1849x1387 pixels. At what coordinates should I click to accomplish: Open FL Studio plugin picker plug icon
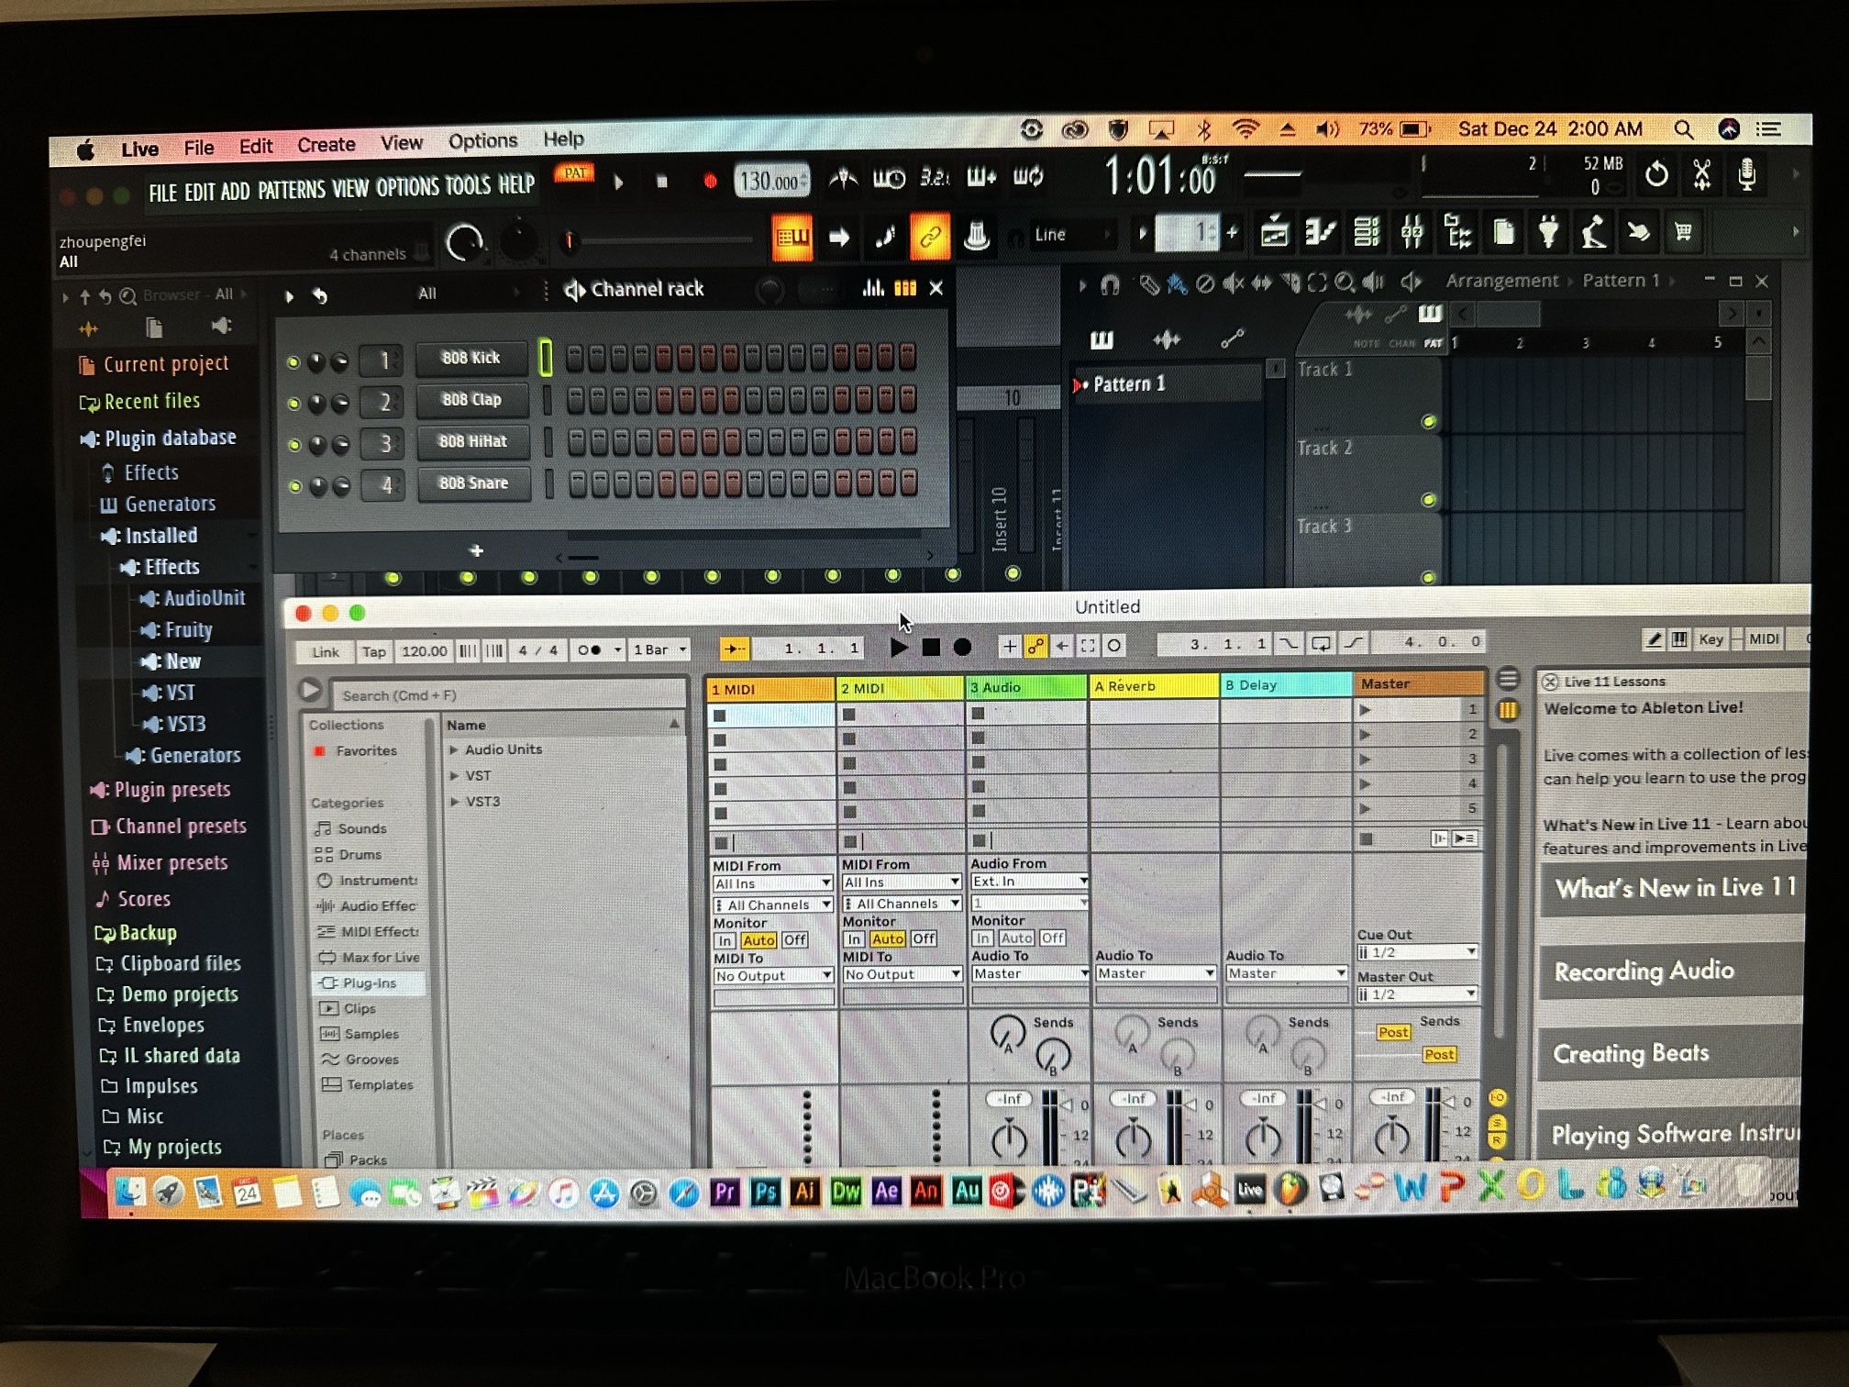[x=1548, y=231]
